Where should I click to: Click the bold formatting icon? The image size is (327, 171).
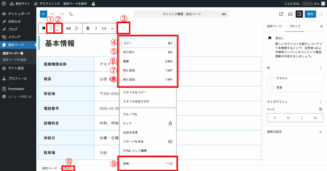[x=88, y=28]
